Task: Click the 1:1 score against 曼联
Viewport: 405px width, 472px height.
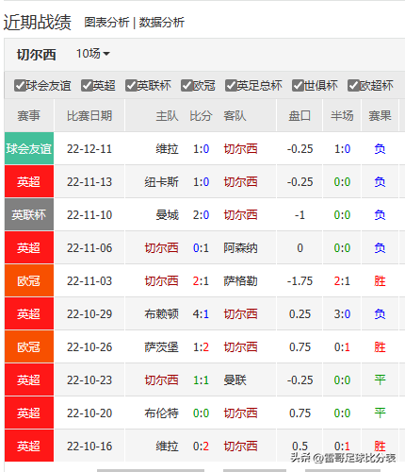Action: tap(201, 380)
